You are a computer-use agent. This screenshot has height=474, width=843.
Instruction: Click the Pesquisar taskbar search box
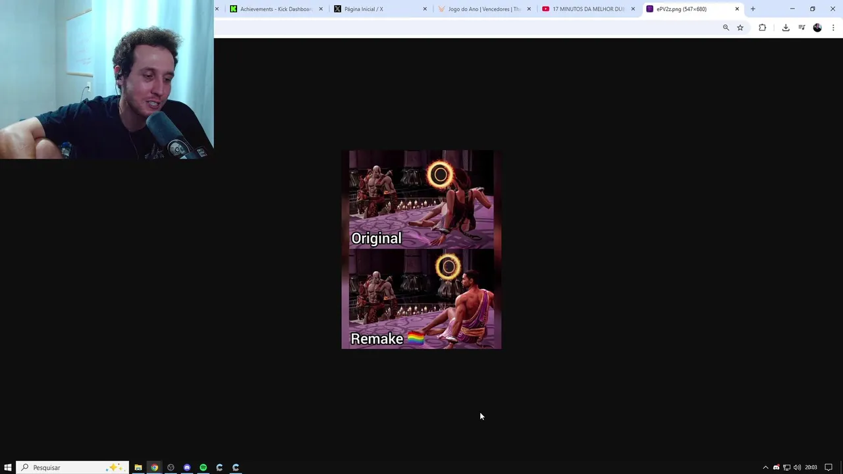[x=72, y=467]
